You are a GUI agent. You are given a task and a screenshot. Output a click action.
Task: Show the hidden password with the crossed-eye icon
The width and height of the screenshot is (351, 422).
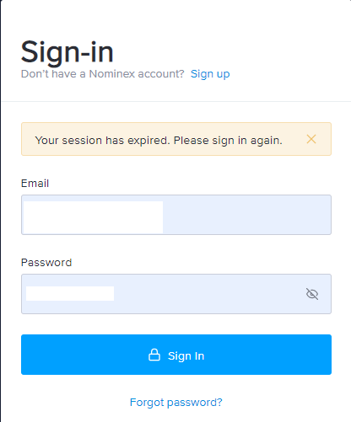312,294
